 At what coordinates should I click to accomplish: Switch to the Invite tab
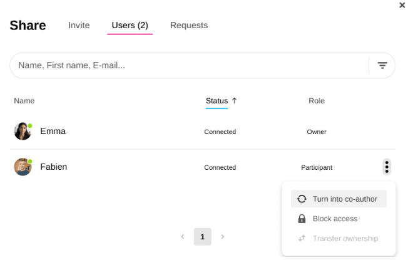(x=79, y=26)
